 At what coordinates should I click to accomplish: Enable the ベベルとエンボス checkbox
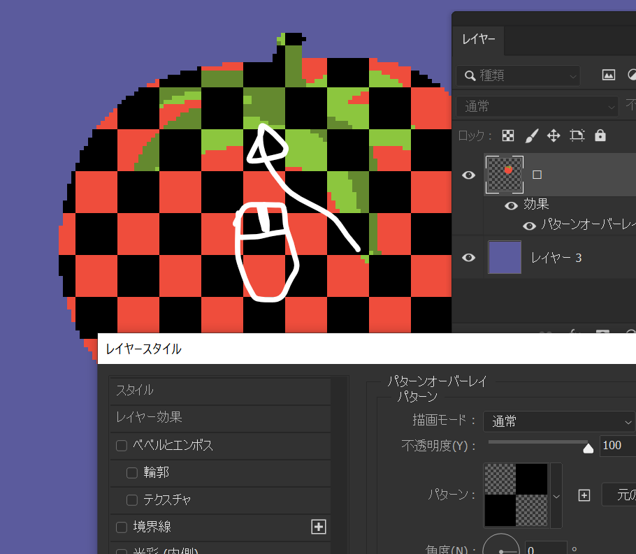pos(122,445)
